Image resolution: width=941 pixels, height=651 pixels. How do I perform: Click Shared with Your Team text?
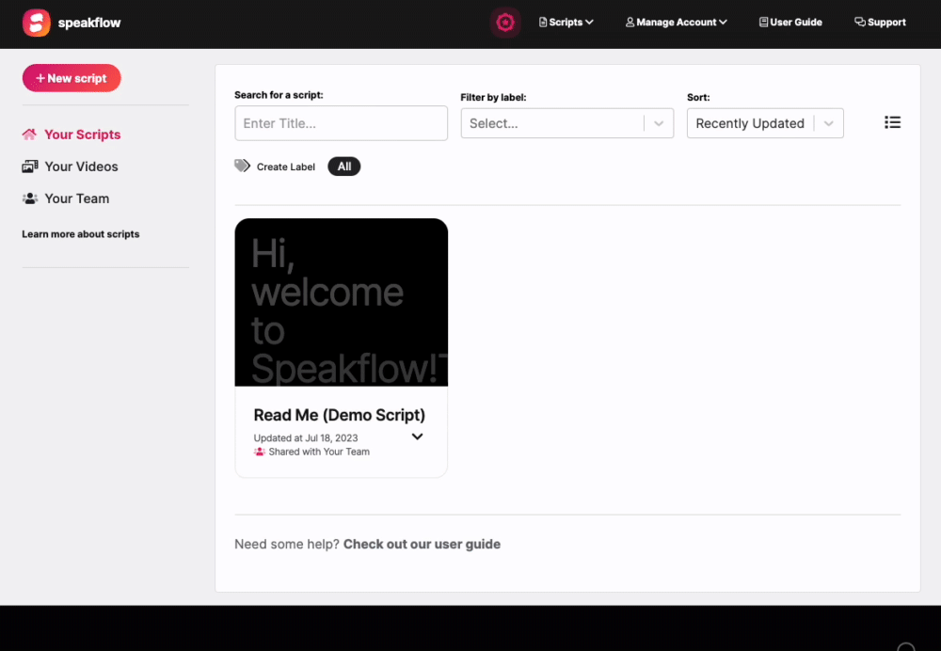(x=319, y=452)
